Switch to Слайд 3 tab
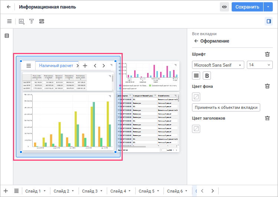Viewport: 278px width, 197px height. 90,191
